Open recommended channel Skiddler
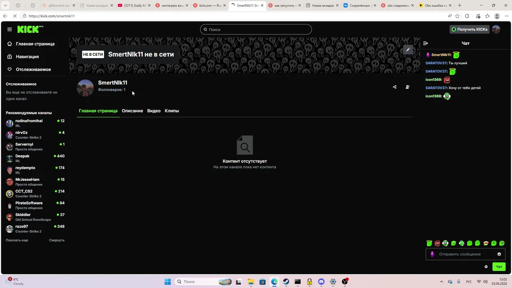Image resolution: width=512 pixels, height=288 pixels. pos(35,217)
